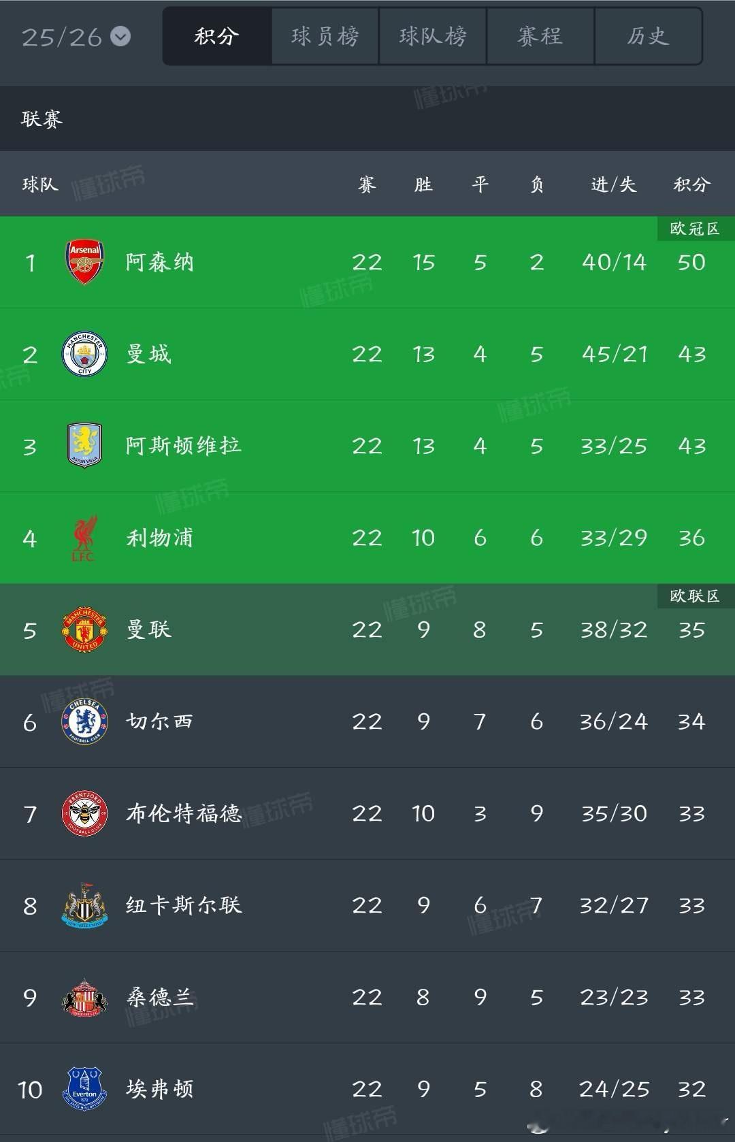Open the 赛程 tab
Image resolution: width=735 pixels, height=1142 pixels.
[540, 37]
